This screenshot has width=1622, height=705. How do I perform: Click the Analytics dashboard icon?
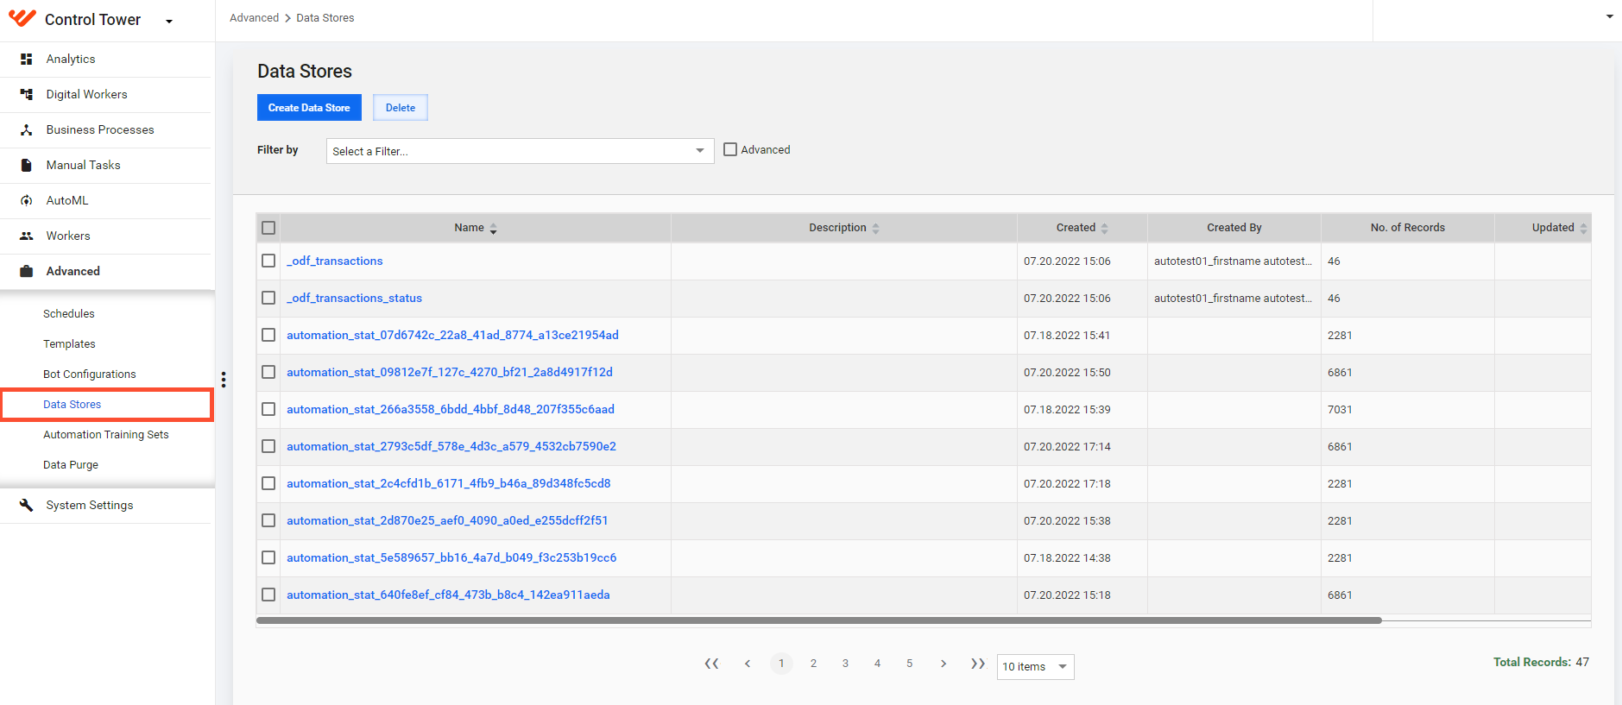click(27, 59)
